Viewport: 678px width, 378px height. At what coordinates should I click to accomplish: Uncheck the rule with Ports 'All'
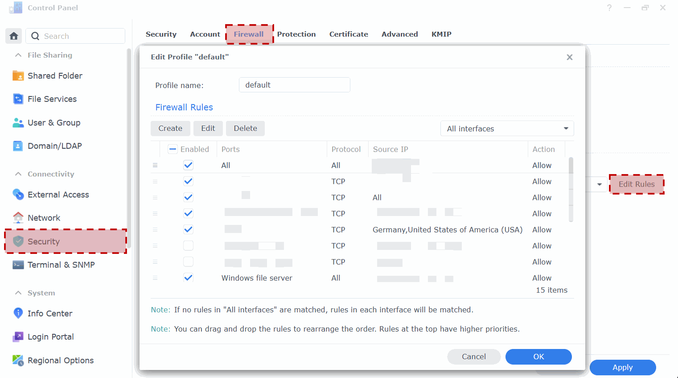[x=189, y=165]
